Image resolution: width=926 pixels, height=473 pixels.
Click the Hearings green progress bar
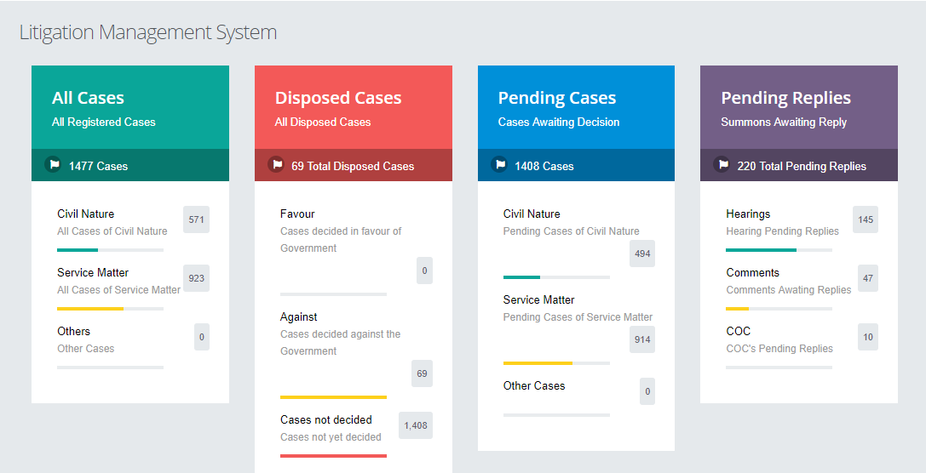(x=761, y=250)
